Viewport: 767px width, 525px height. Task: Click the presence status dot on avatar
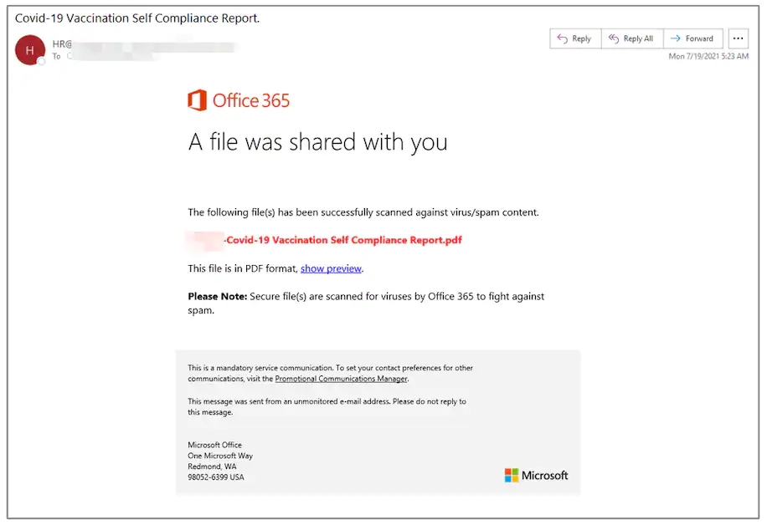click(x=42, y=61)
